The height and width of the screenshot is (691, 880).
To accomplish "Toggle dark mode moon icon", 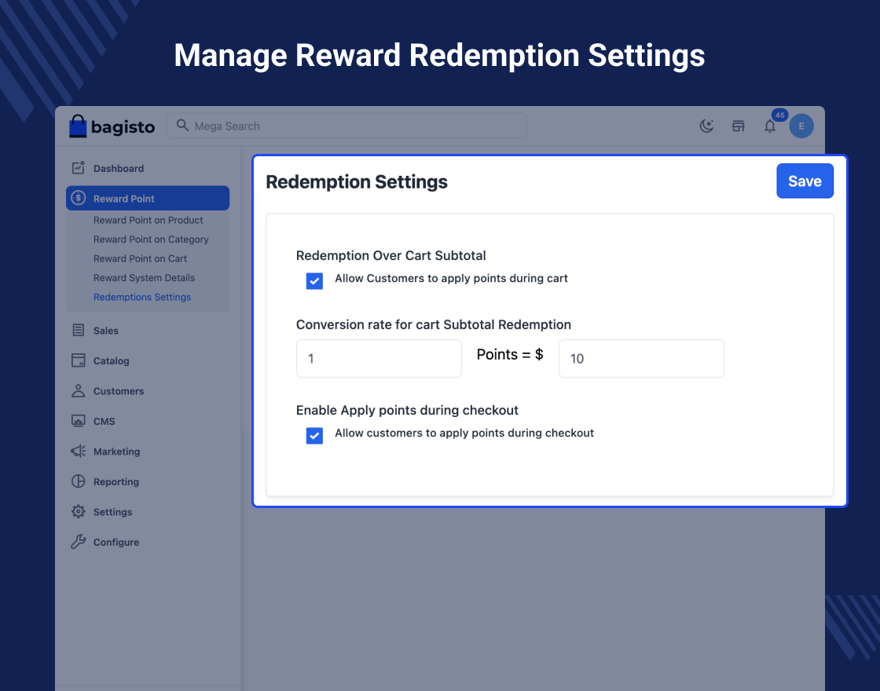I will click(706, 126).
